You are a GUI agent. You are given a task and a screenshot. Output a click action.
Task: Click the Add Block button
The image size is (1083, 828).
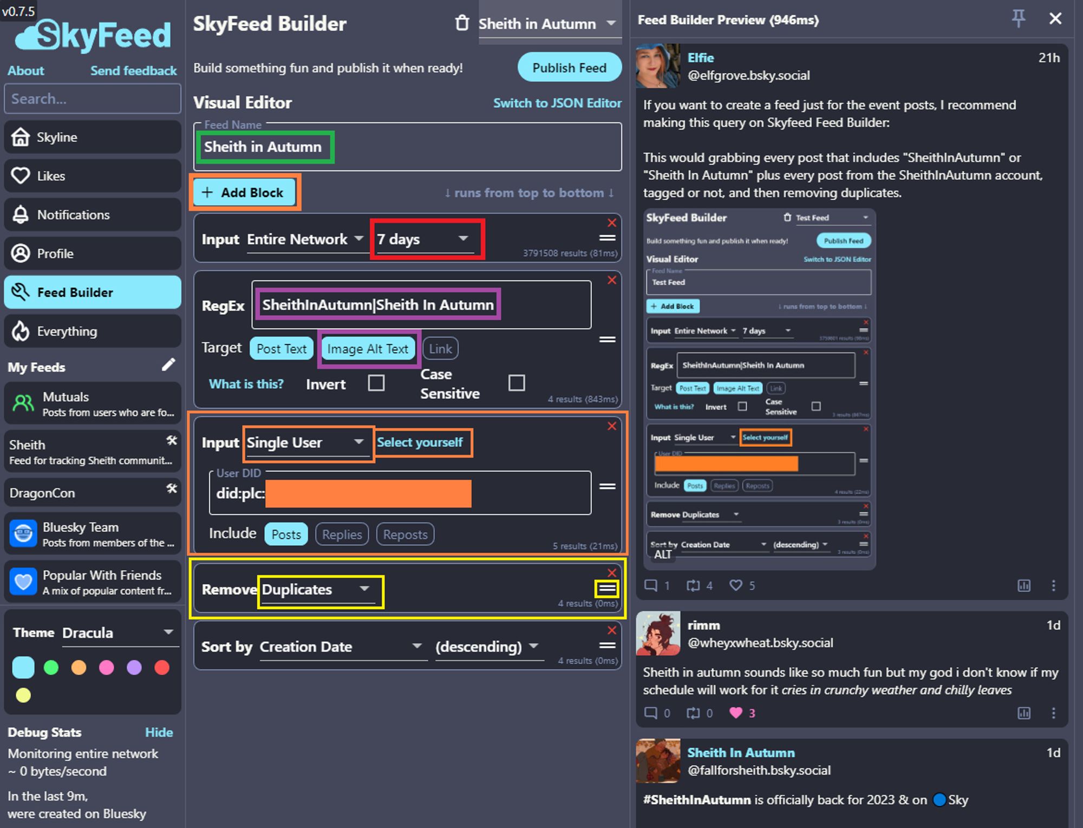[244, 192]
